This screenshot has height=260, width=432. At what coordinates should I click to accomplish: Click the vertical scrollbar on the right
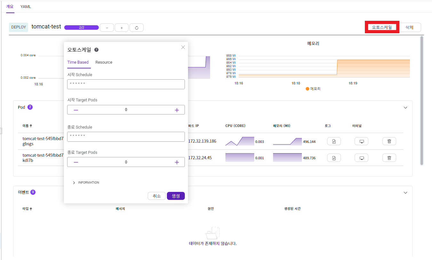click(x=422, y=100)
